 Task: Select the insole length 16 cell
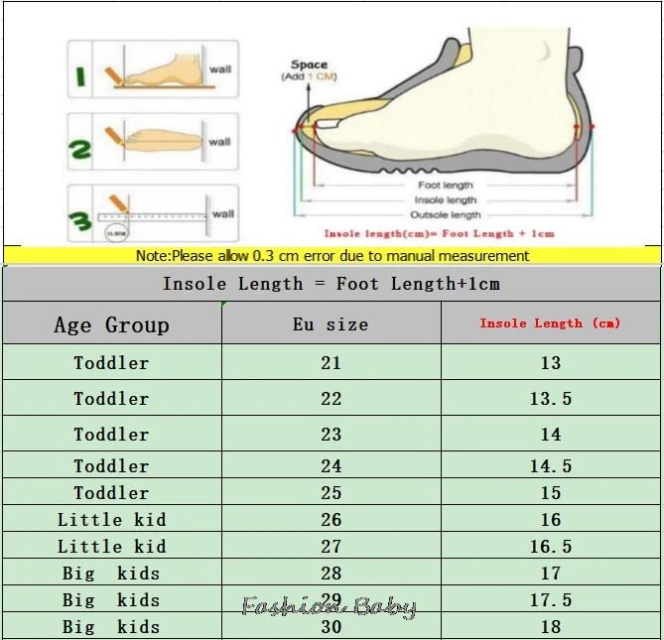[551, 519]
